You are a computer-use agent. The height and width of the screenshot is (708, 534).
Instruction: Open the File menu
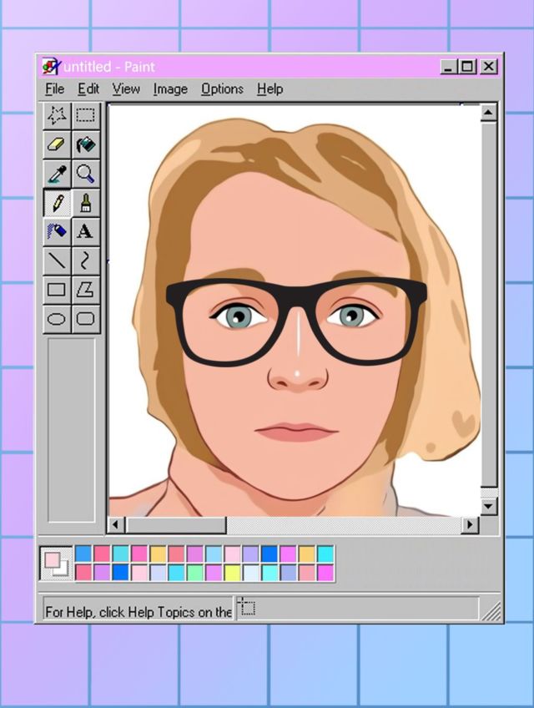coord(54,88)
